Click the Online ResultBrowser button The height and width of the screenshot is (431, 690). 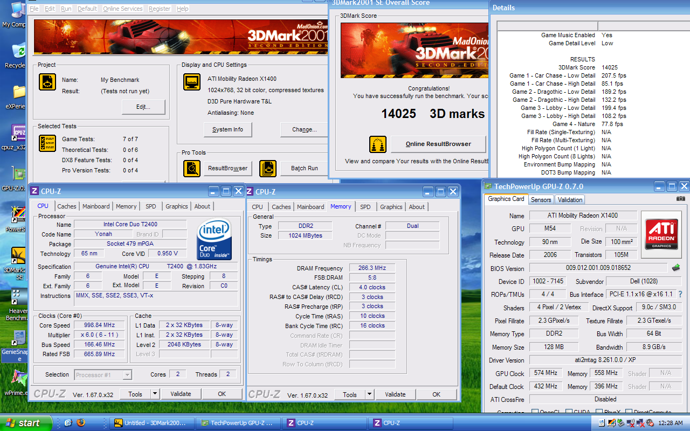click(438, 144)
